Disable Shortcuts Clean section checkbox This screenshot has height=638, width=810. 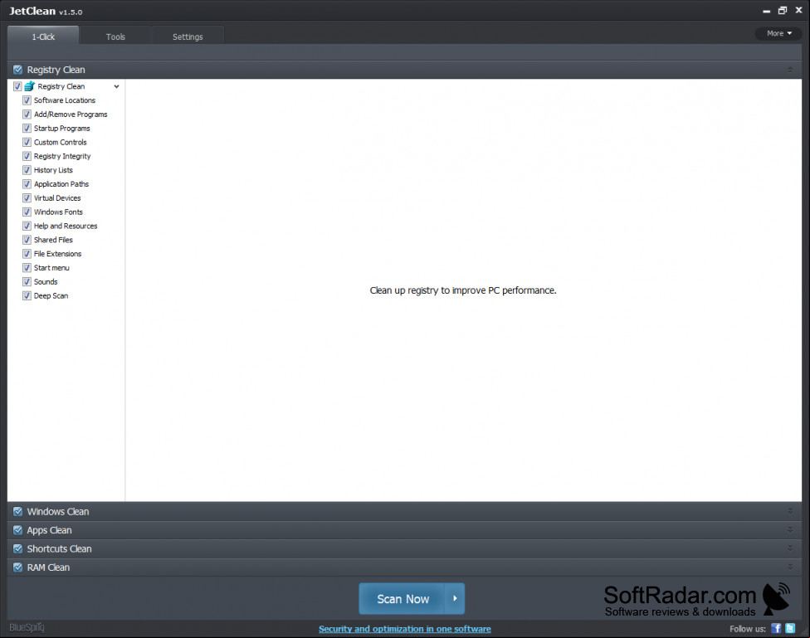[17, 548]
